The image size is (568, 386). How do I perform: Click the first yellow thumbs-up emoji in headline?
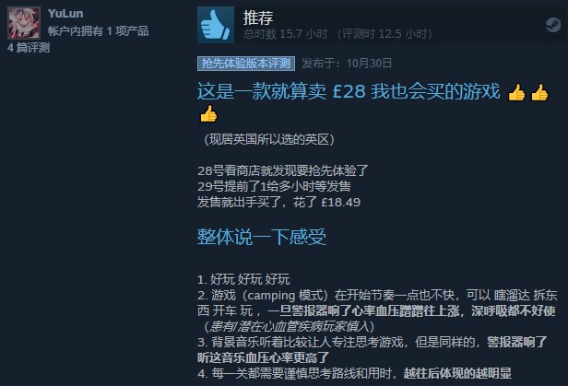(x=516, y=92)
